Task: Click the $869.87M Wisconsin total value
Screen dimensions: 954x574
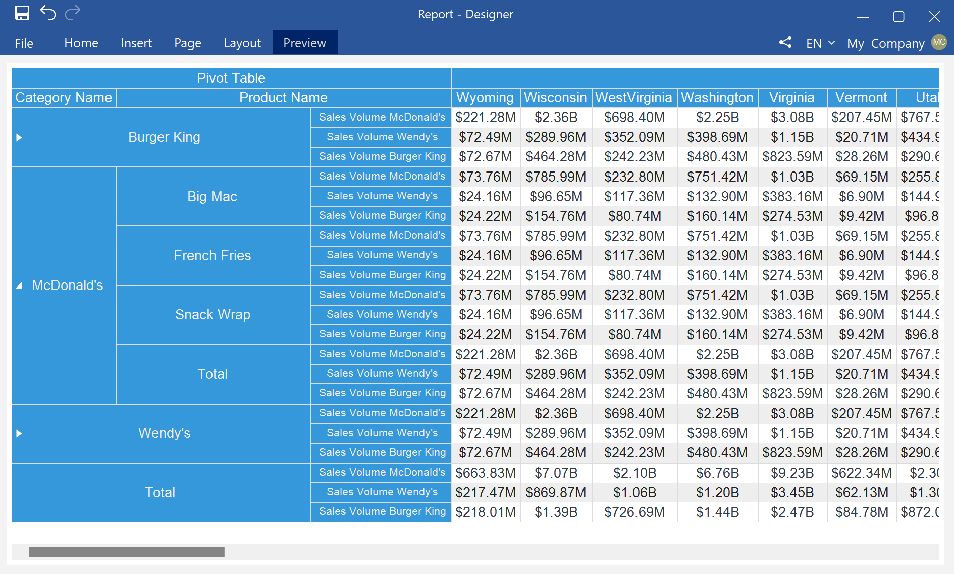Action: click(556, 493)
